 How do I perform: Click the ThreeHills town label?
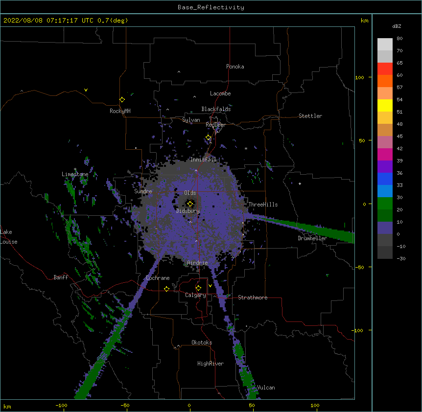point(263,205)
